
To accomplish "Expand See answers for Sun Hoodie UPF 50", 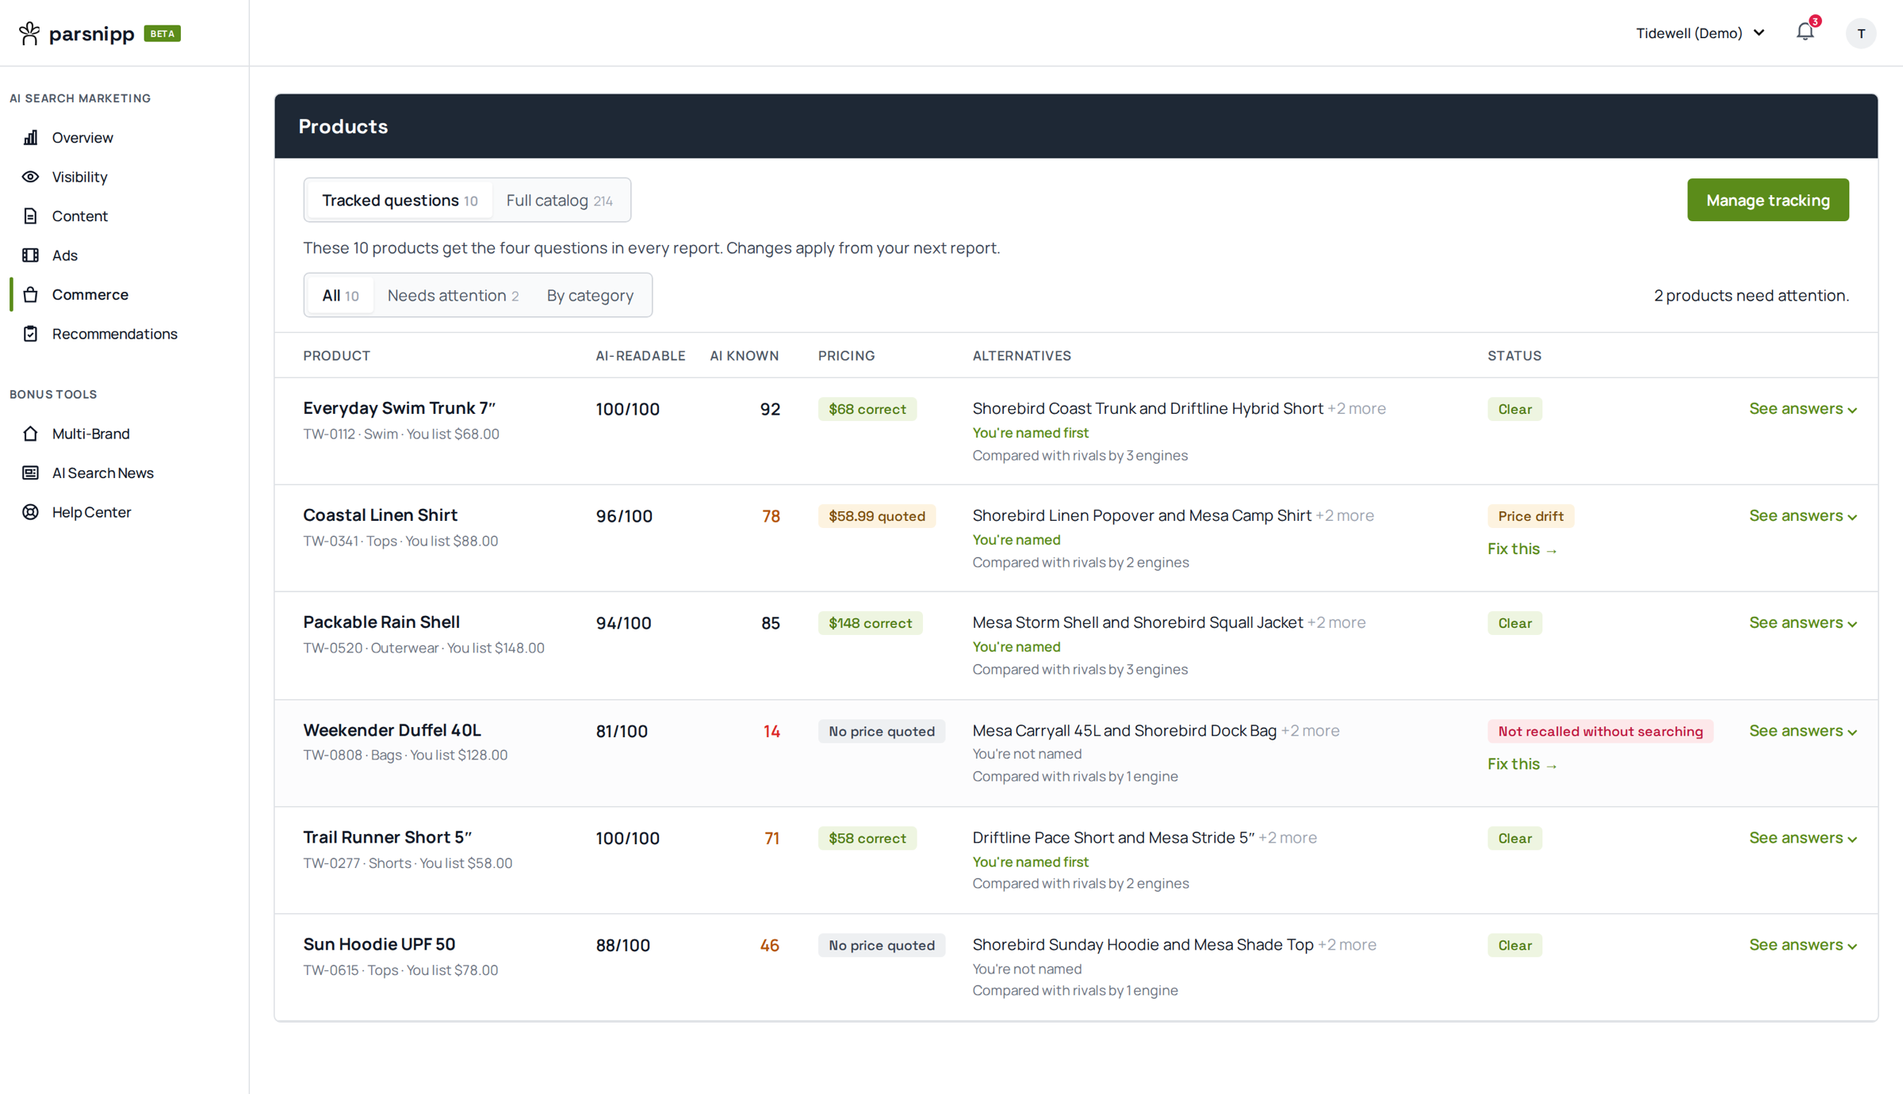I will pos(1802,944).
